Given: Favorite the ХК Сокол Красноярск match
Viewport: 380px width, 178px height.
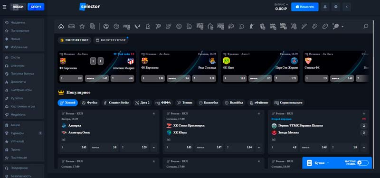Looking at the screenshot, I should click(x=258, y=113).
